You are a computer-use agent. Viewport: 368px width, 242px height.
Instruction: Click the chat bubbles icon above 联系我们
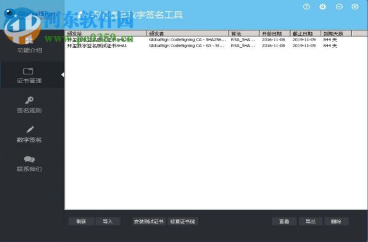pyautogui.click(x=29, y=160)
